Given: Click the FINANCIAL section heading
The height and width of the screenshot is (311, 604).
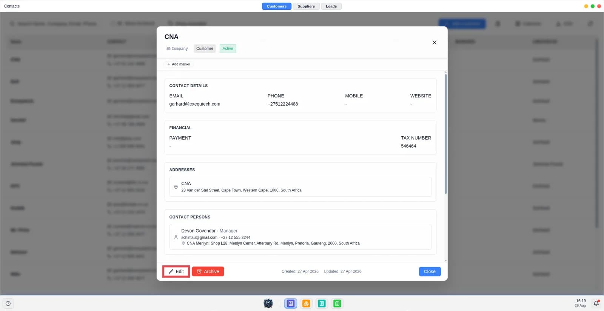Looking at the screenshot, I should coord(180,128).
